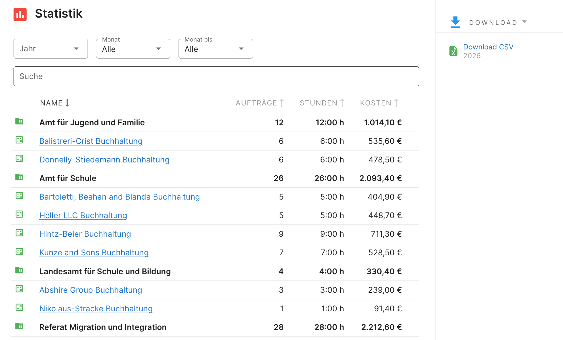Click the 2.212,60 € cost cell
This screenshot has height=340, width=563.
[x=381, y=327]
